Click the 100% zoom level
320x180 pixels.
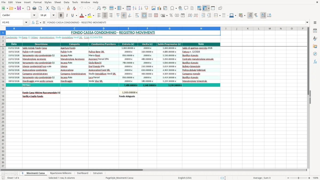click(x=315, y=178)
